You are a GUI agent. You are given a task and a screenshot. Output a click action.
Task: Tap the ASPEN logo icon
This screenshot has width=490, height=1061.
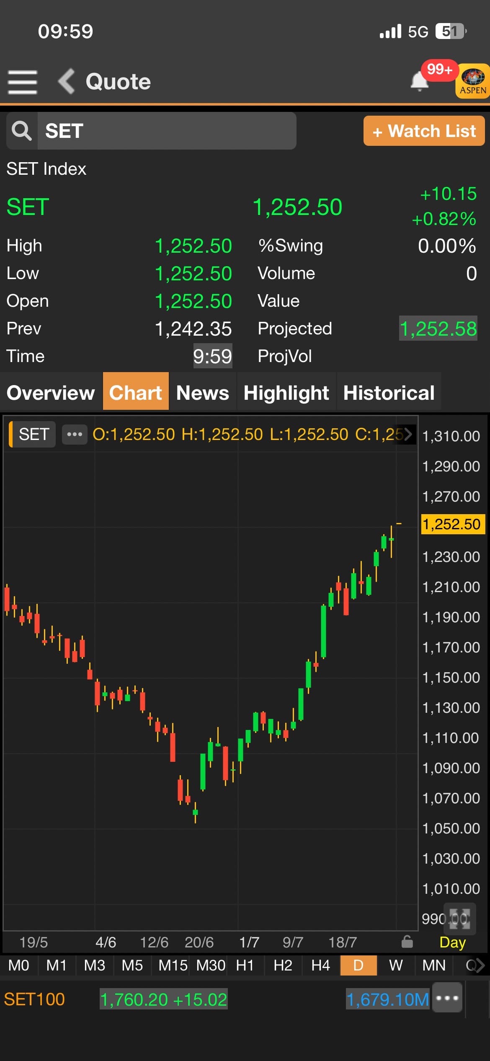tap(473, 81)
